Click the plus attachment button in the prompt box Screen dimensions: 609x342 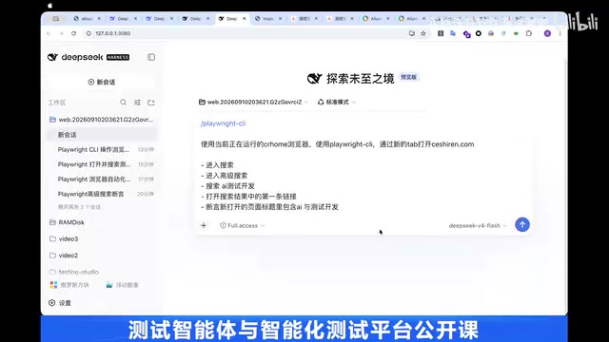tap(204, 225)
